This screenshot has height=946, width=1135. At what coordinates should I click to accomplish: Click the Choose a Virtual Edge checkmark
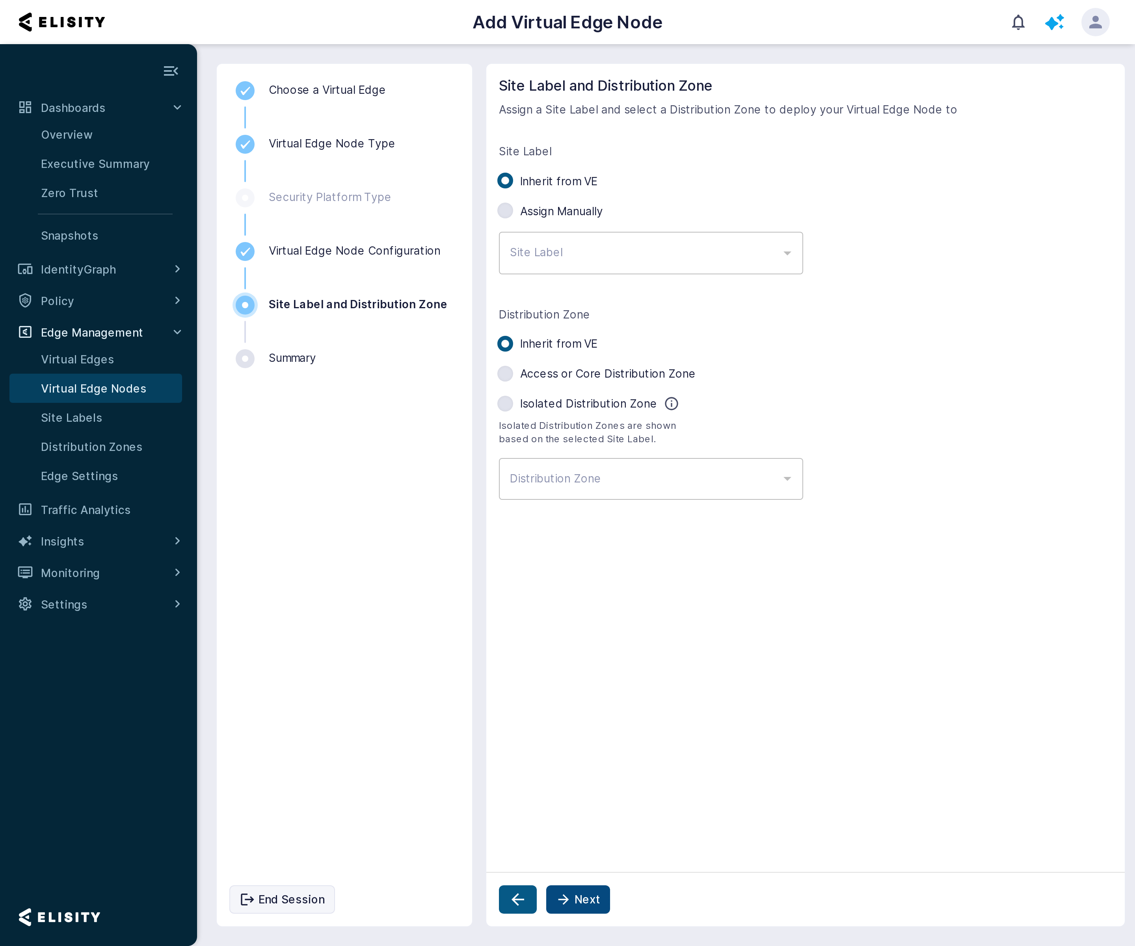pyautogui.click(x=245, y=90)
